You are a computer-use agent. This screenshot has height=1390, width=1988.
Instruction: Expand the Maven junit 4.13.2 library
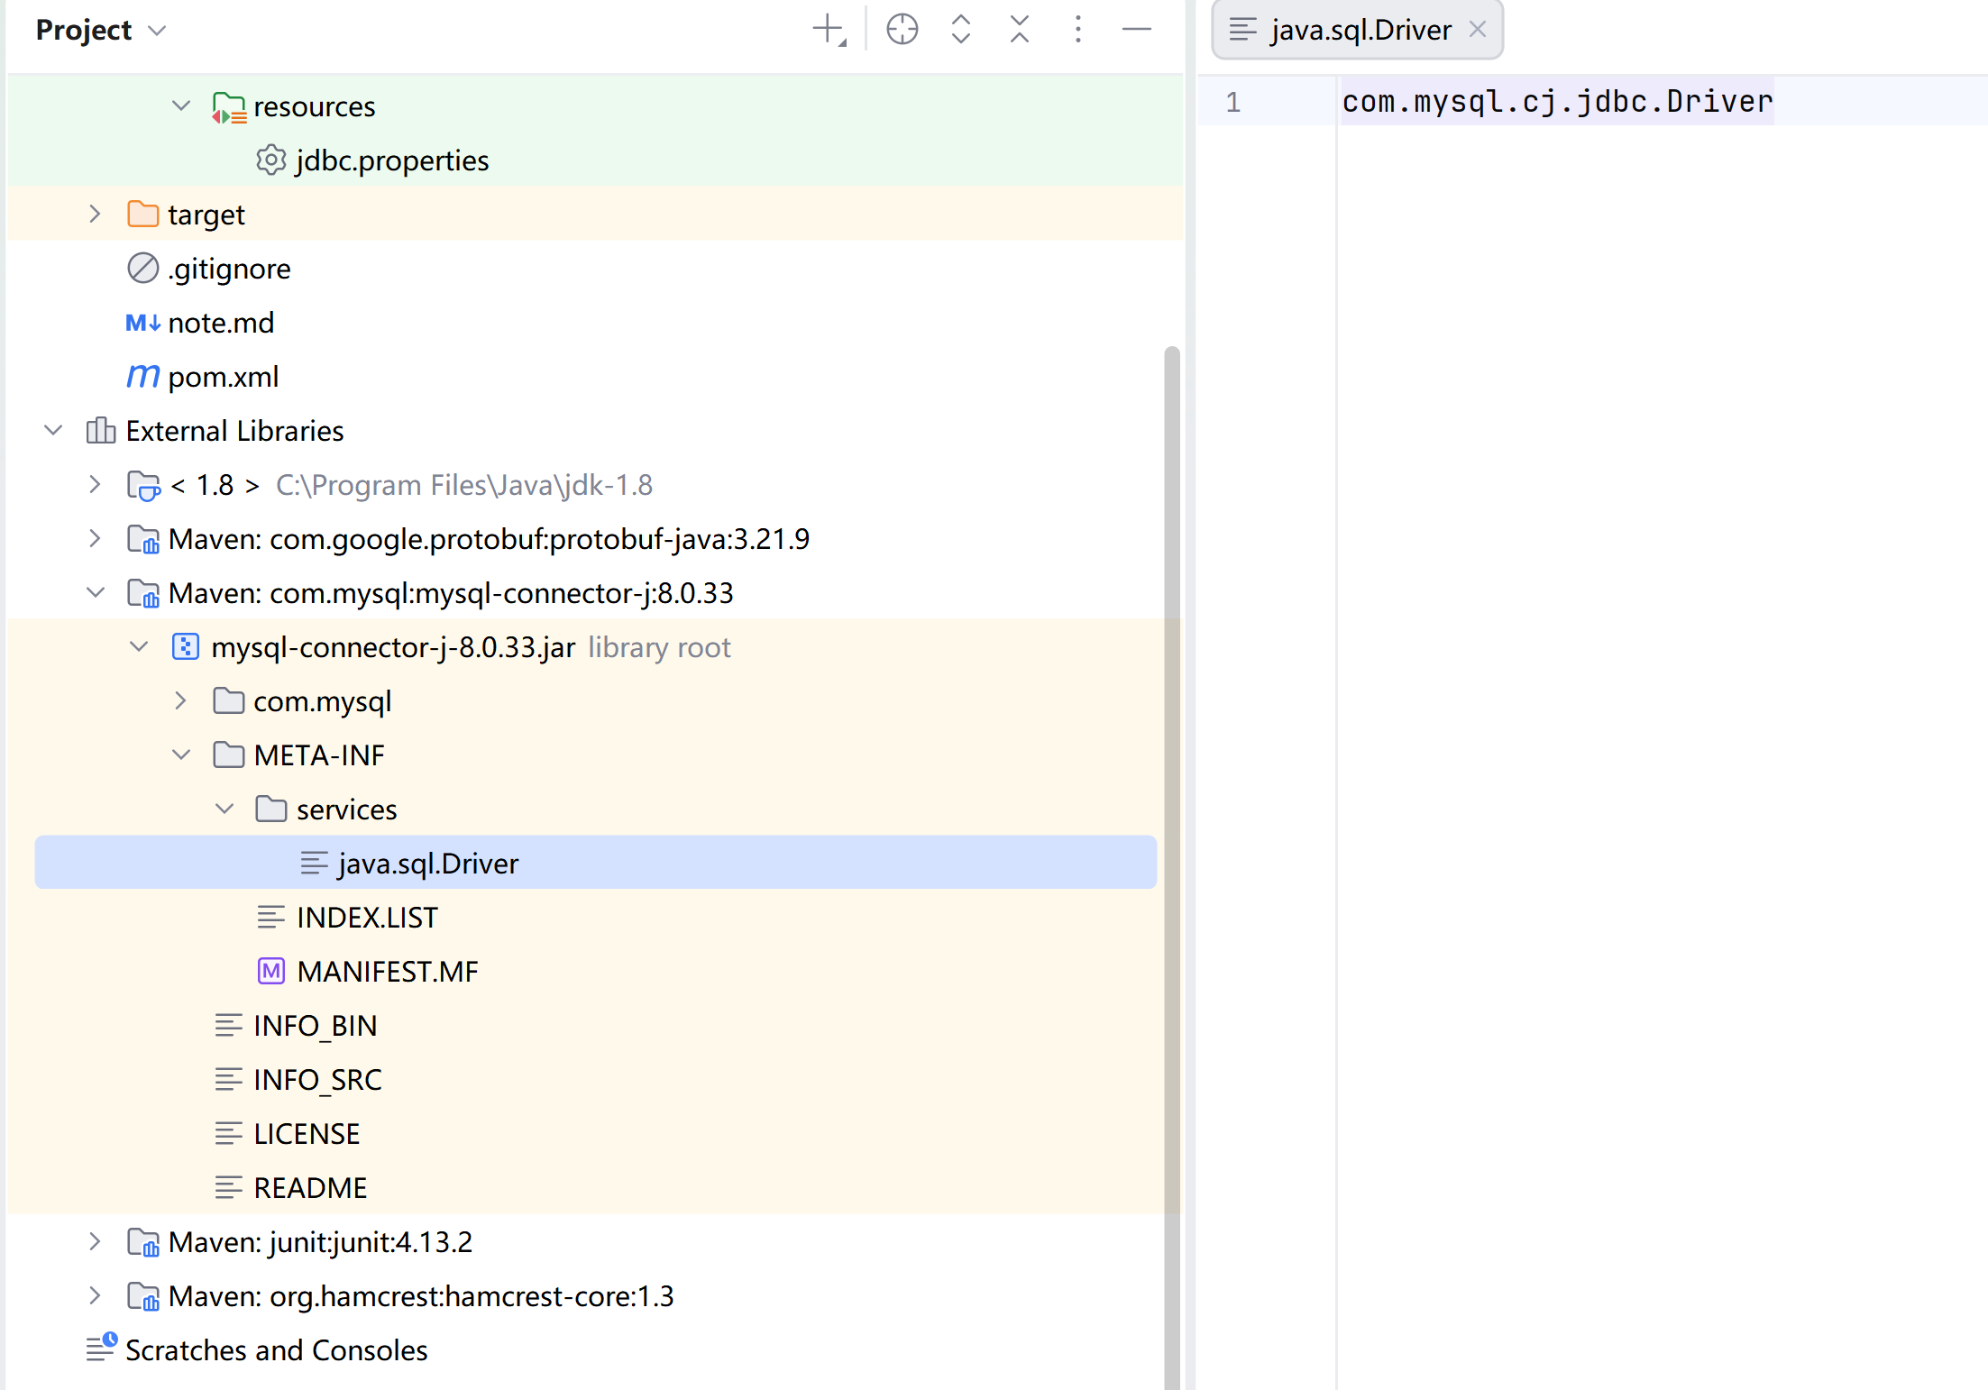[95, 1242]
